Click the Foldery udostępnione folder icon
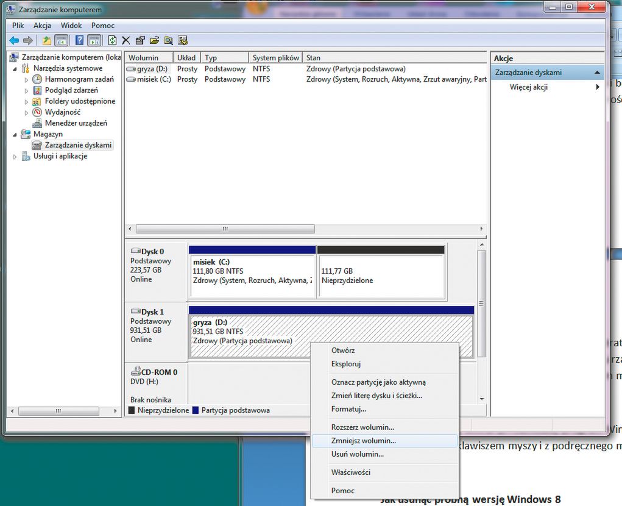Viewport: 622px width, 506px height. coord(37,101)
